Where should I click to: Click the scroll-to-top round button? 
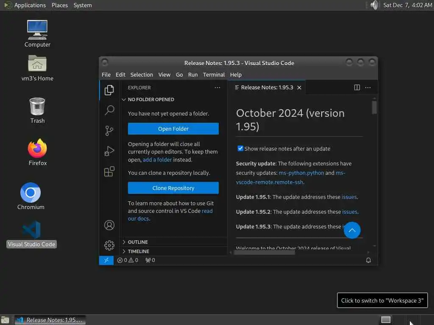click(352, 230)
